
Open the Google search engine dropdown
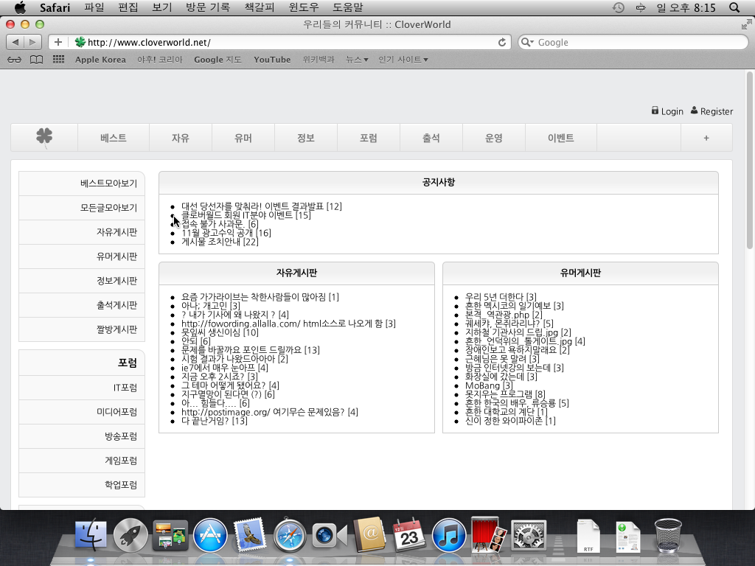pyautogui.click(x=527, y=42)
